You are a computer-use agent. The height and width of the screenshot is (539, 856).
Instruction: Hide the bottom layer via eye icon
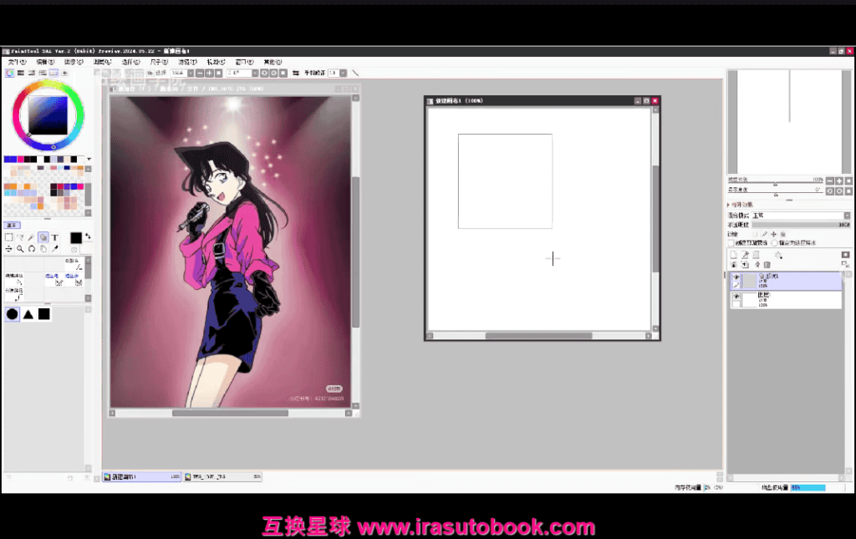pos(736,296)
